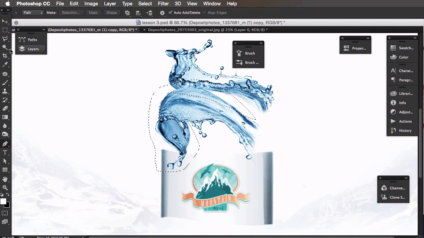The image size is (424, 238).
Task: Open path alignment options
Action: pos(138,13)
